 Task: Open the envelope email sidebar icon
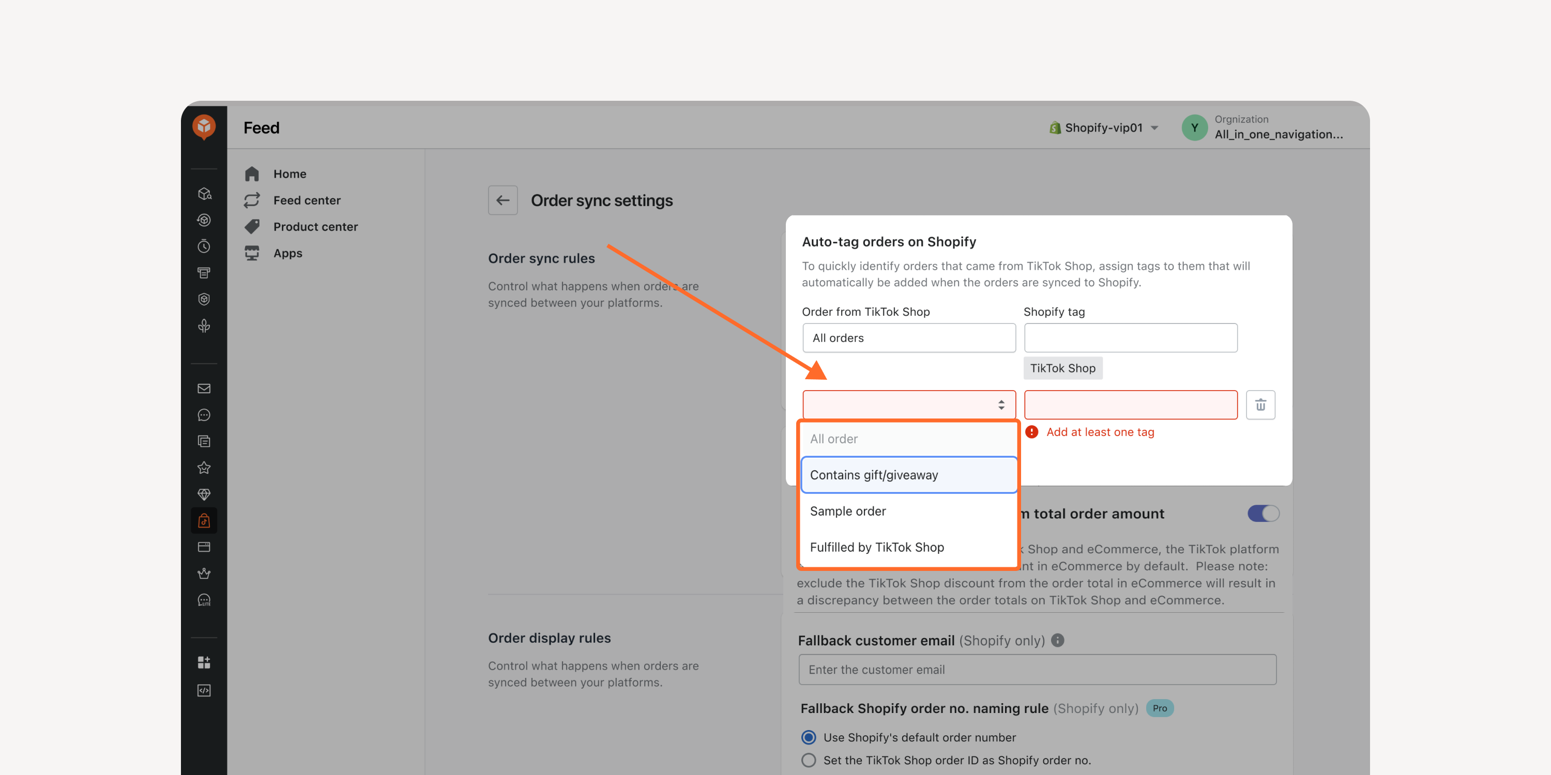[x=204, y=389]
